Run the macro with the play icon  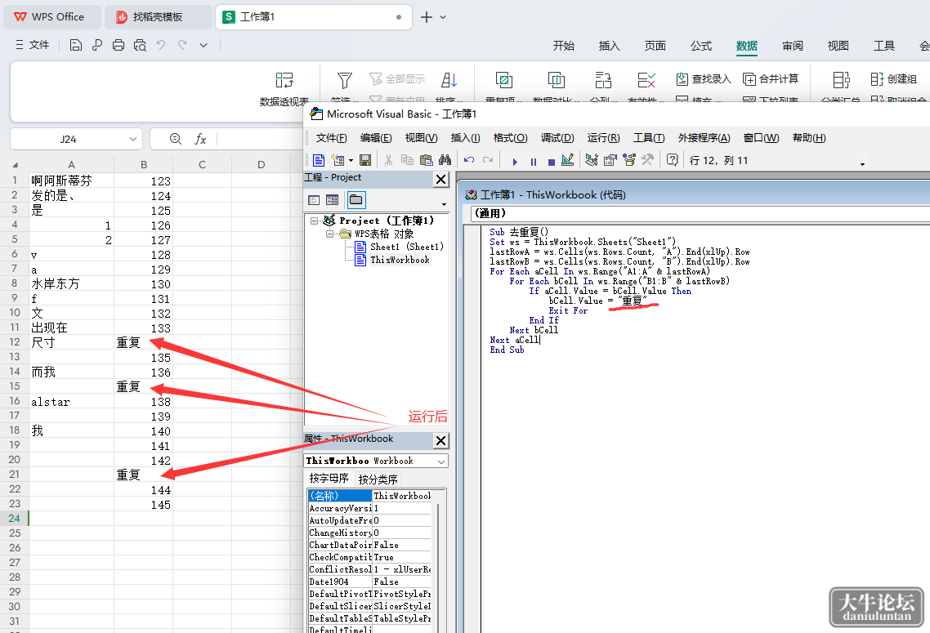[515, 161]
